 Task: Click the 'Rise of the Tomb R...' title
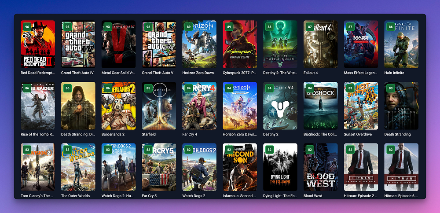click(x=37, y=134)
